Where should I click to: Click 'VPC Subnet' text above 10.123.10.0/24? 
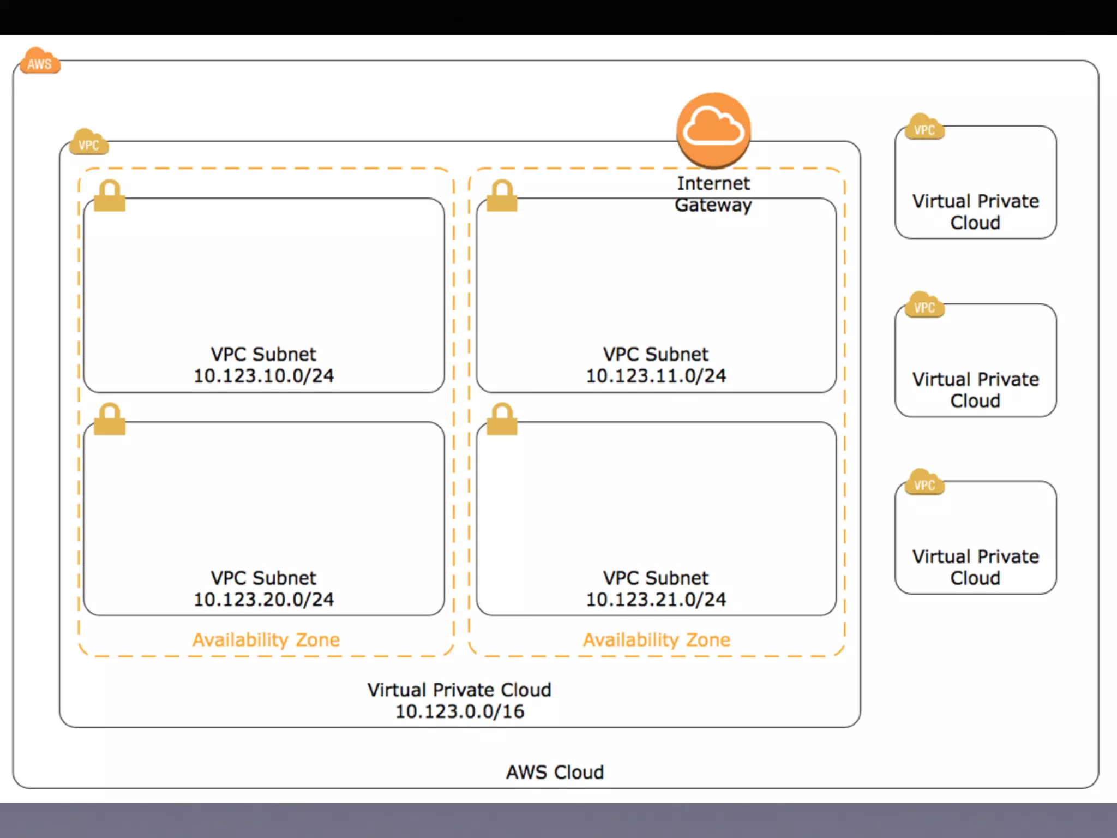coord(263,354)
